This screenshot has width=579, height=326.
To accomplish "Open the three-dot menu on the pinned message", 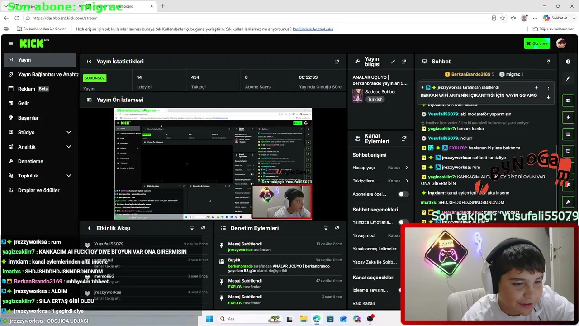I will coord(548,87).
